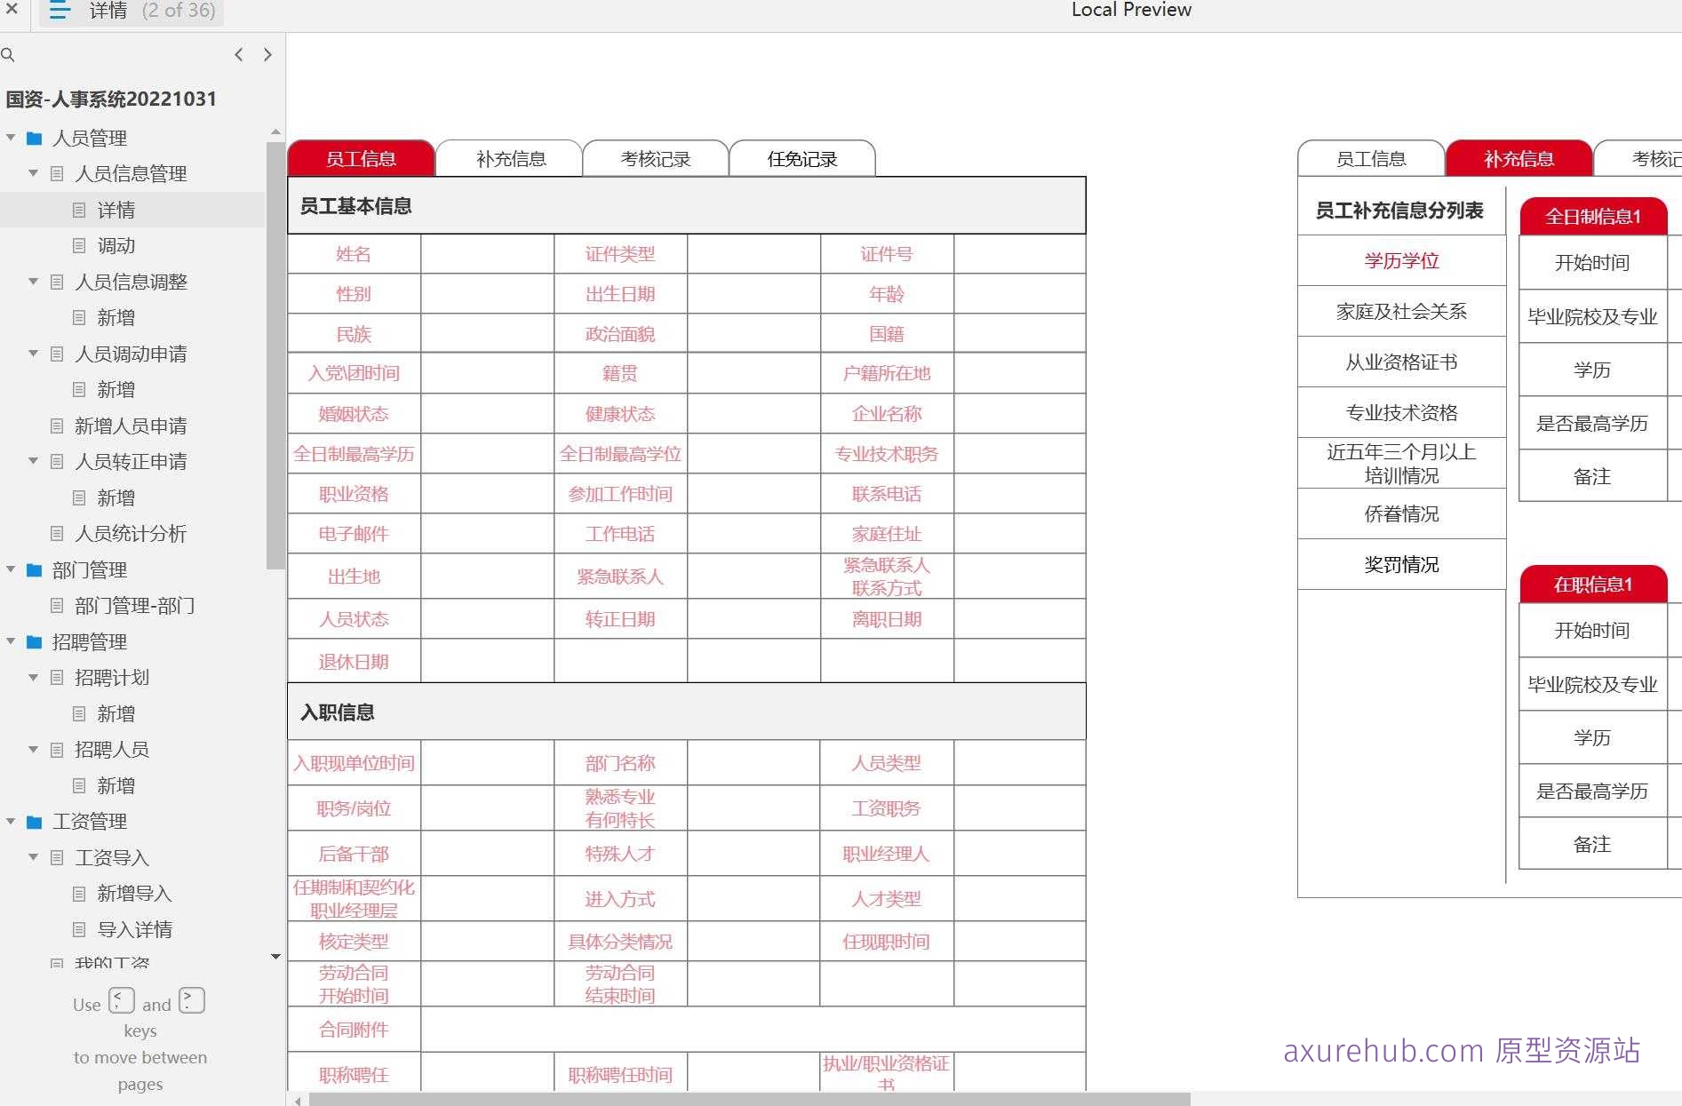Viewport: 1682px width, 1106px height.
Task: Click the page icon beside 导入详情
Action: tap(80, 928)
